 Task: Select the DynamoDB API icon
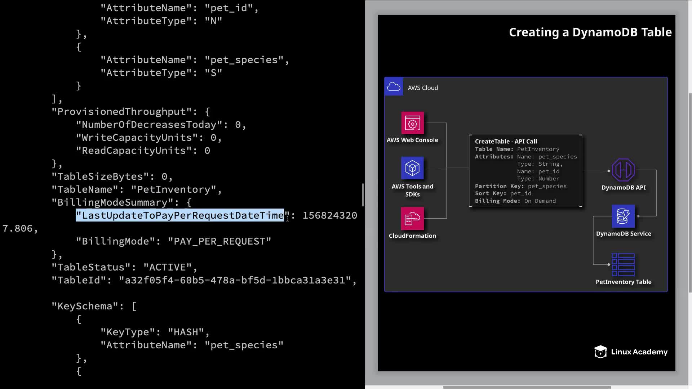623,170
